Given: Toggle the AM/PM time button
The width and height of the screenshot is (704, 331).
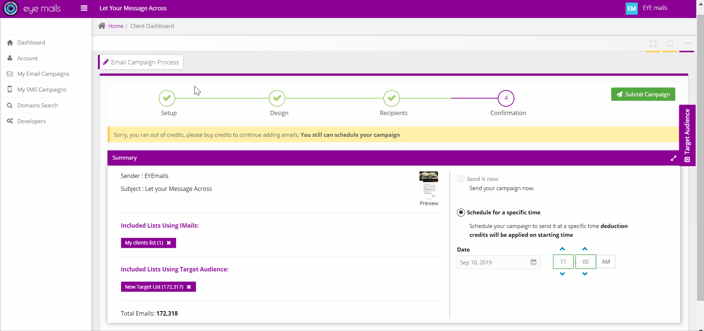Looking at the screenshot, I should [605, 262].
